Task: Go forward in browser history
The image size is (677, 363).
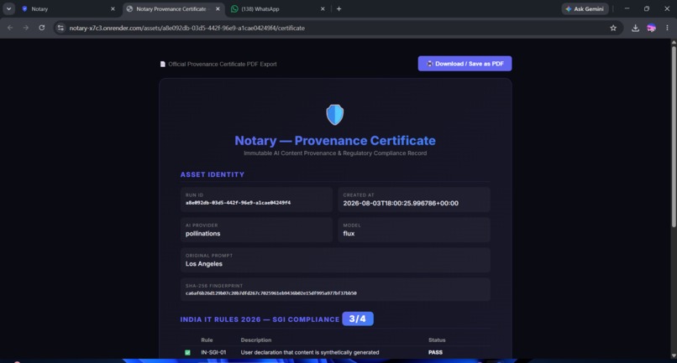Action: point(26,28)
